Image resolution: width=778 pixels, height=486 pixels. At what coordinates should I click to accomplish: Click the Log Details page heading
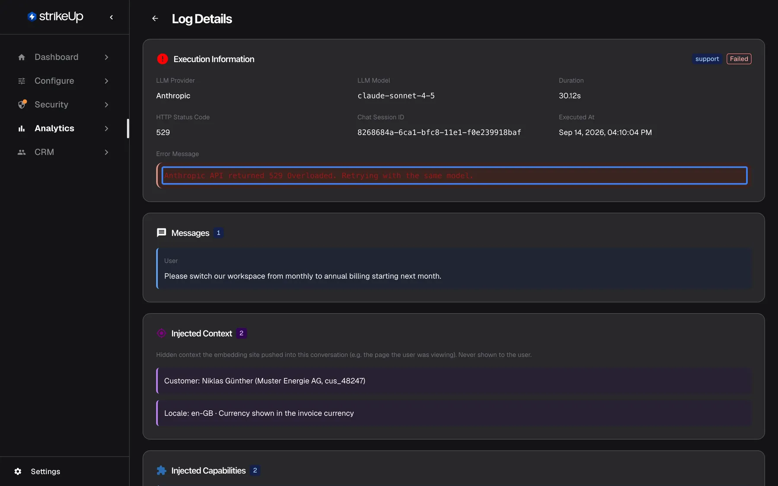[x=202, y=19]
